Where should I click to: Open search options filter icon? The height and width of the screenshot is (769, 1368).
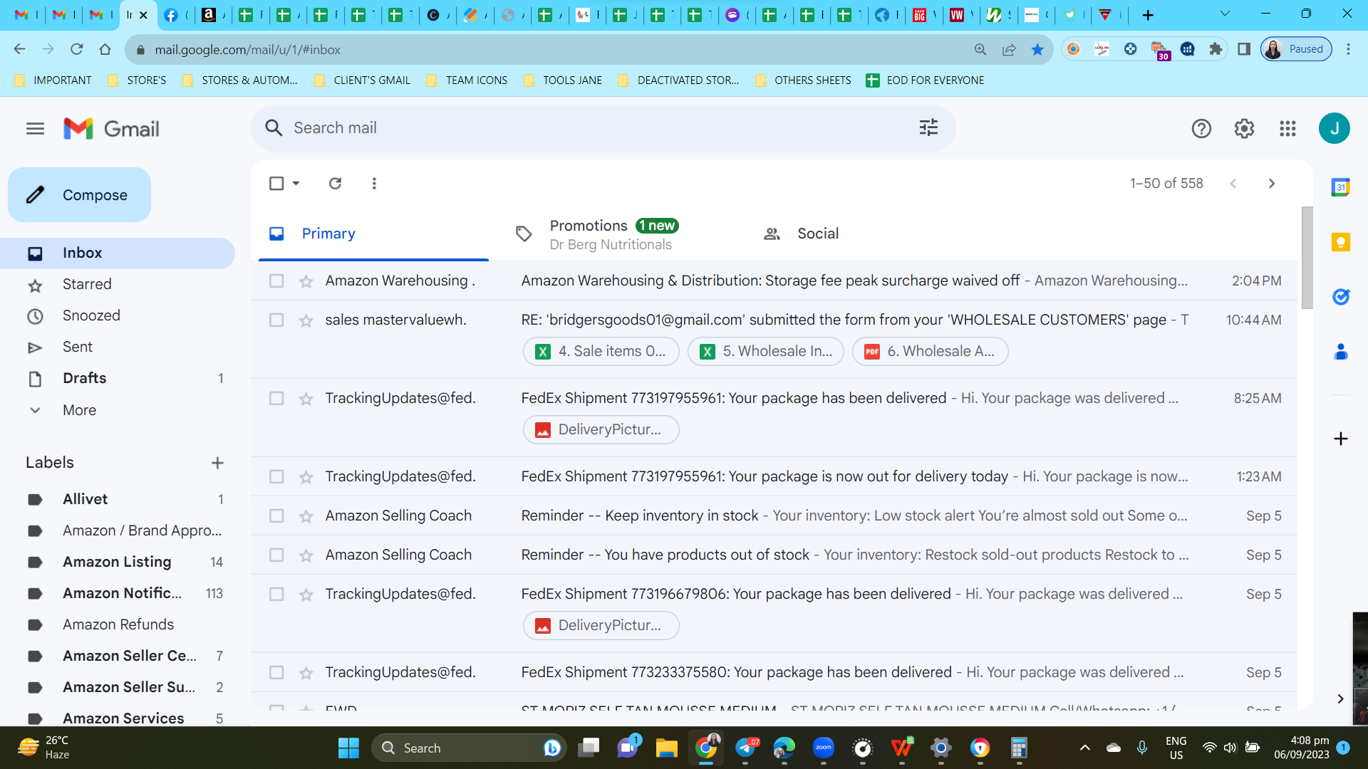[928, 128]
